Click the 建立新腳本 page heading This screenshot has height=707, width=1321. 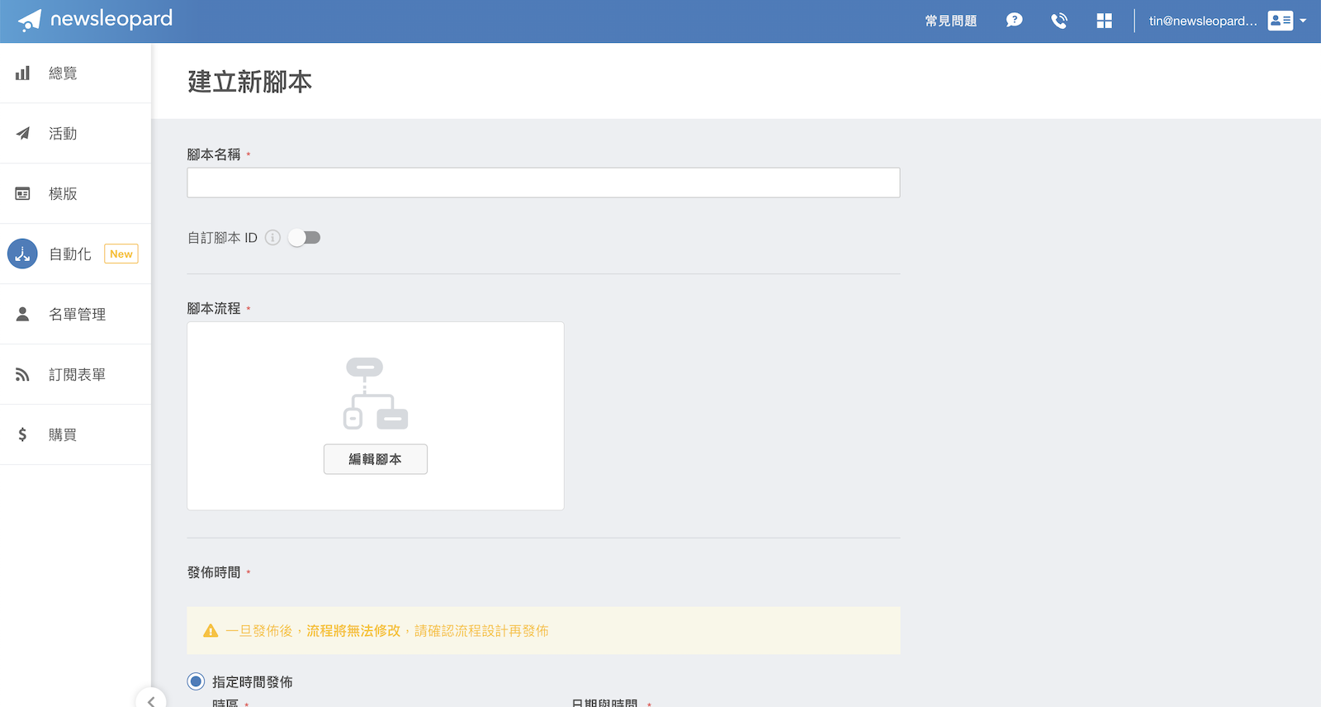point(249,82)
